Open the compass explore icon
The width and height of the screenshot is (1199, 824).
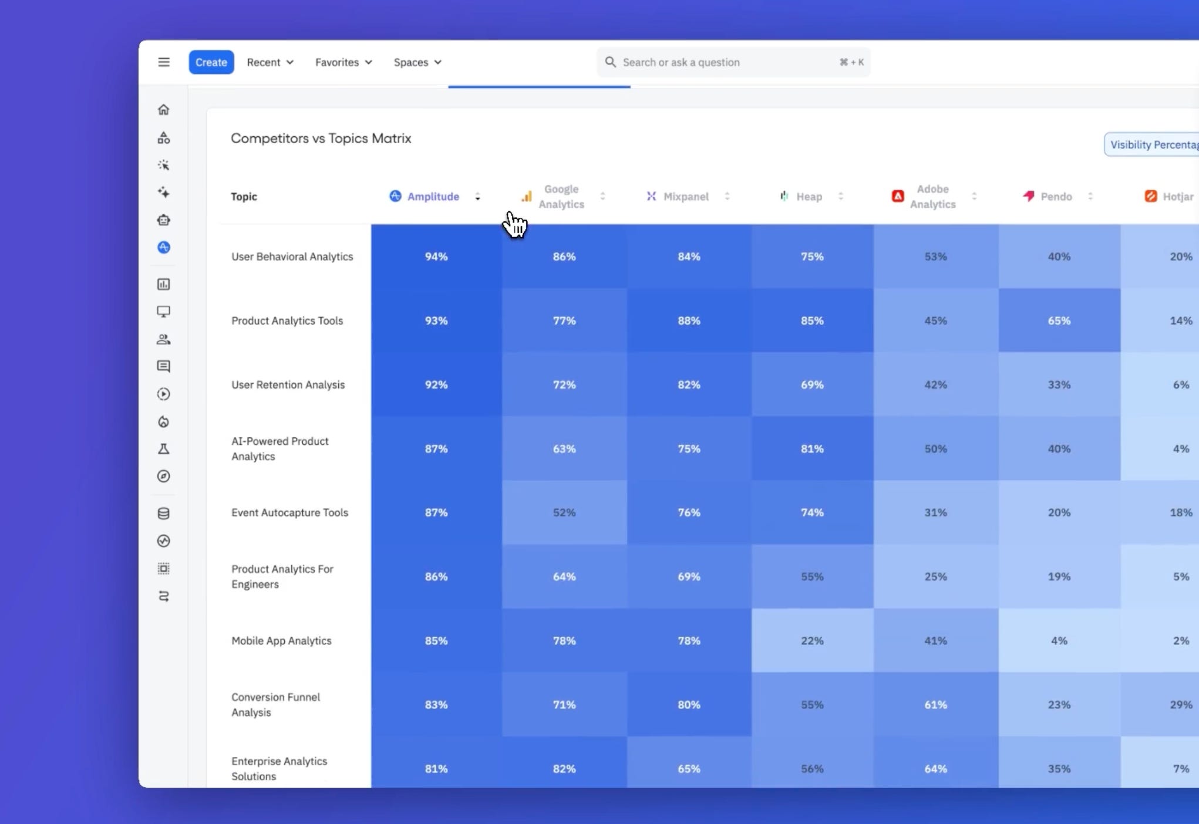click(164, 477)
